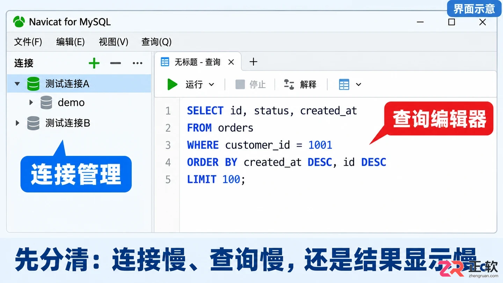Remove connection using the minus icon
The height and width of the screenshot is (283, 503).
click(115, 63)
